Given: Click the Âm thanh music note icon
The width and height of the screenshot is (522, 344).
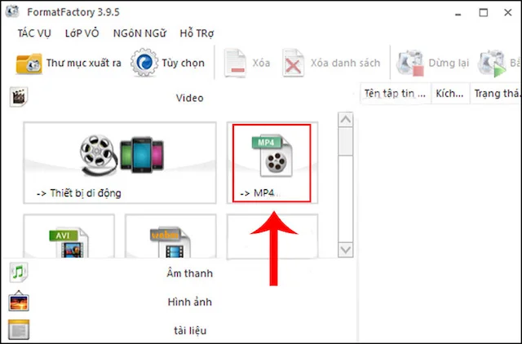Looking at the screenshot, I should coord(19,272).
